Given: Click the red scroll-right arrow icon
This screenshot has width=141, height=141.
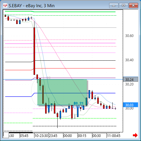Looking at the screenshot, I should pyautogui.click(x=135, y=135).
